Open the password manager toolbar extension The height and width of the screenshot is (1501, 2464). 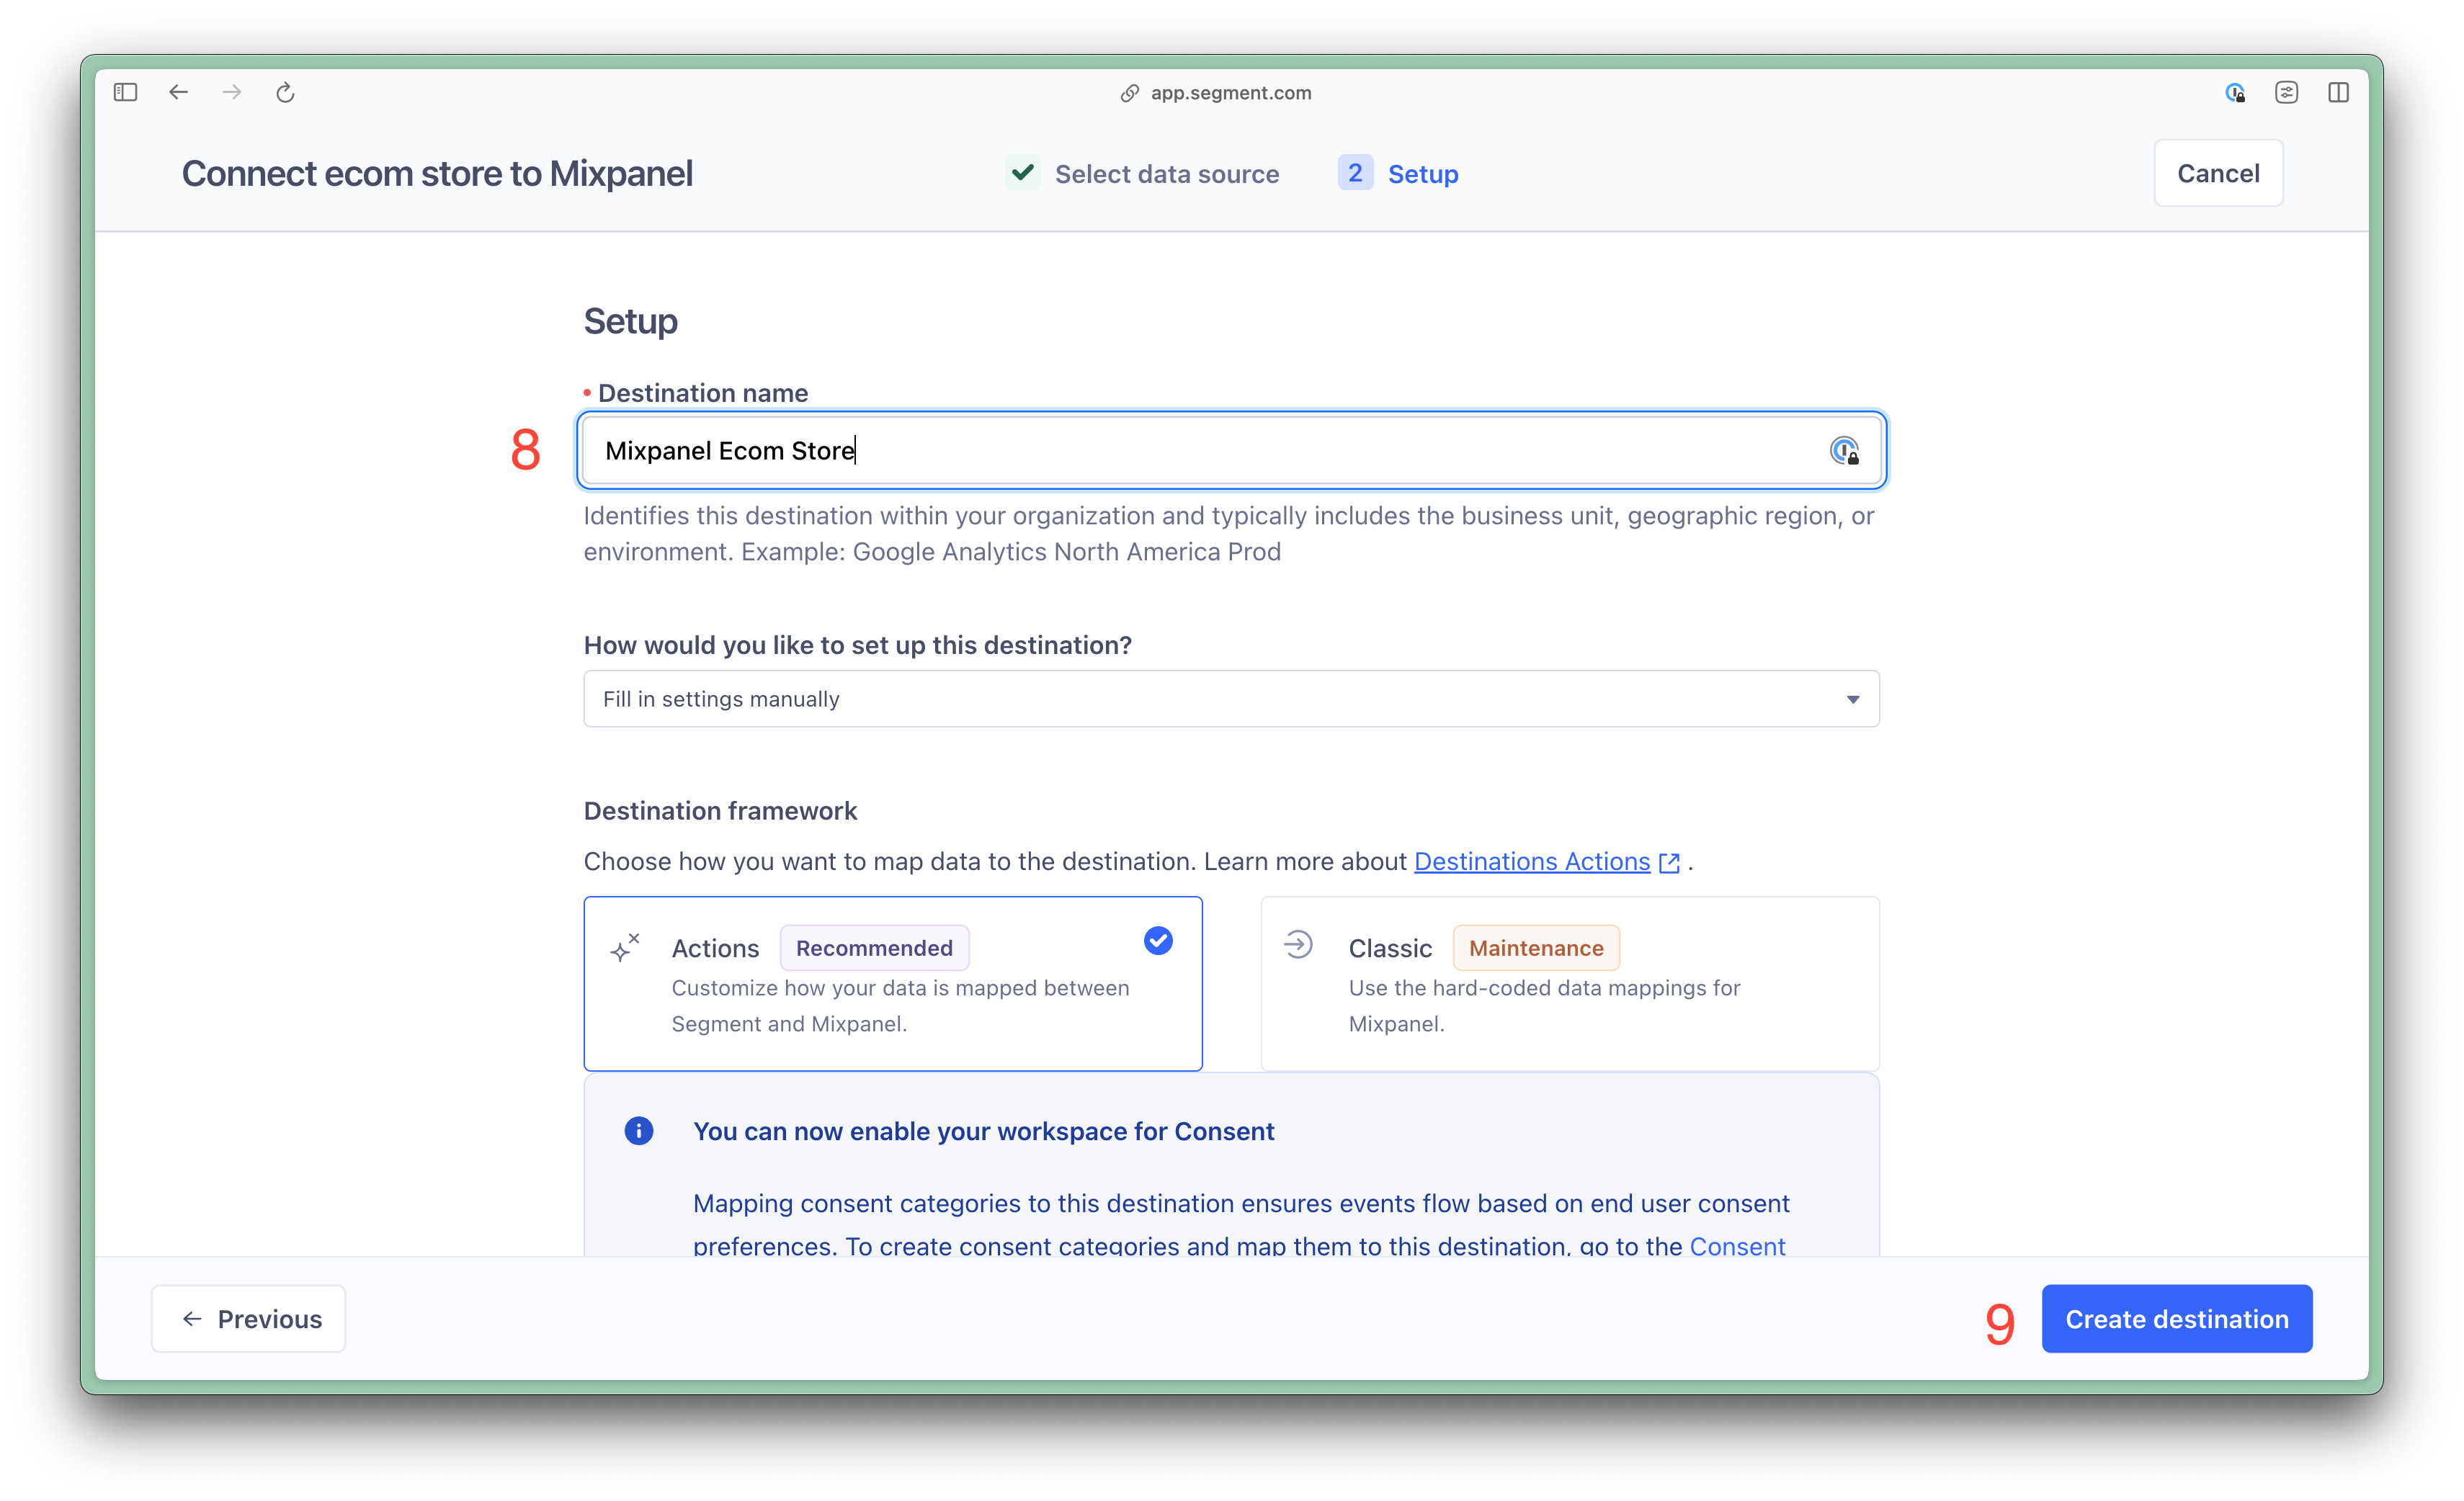pos(2234,93)
